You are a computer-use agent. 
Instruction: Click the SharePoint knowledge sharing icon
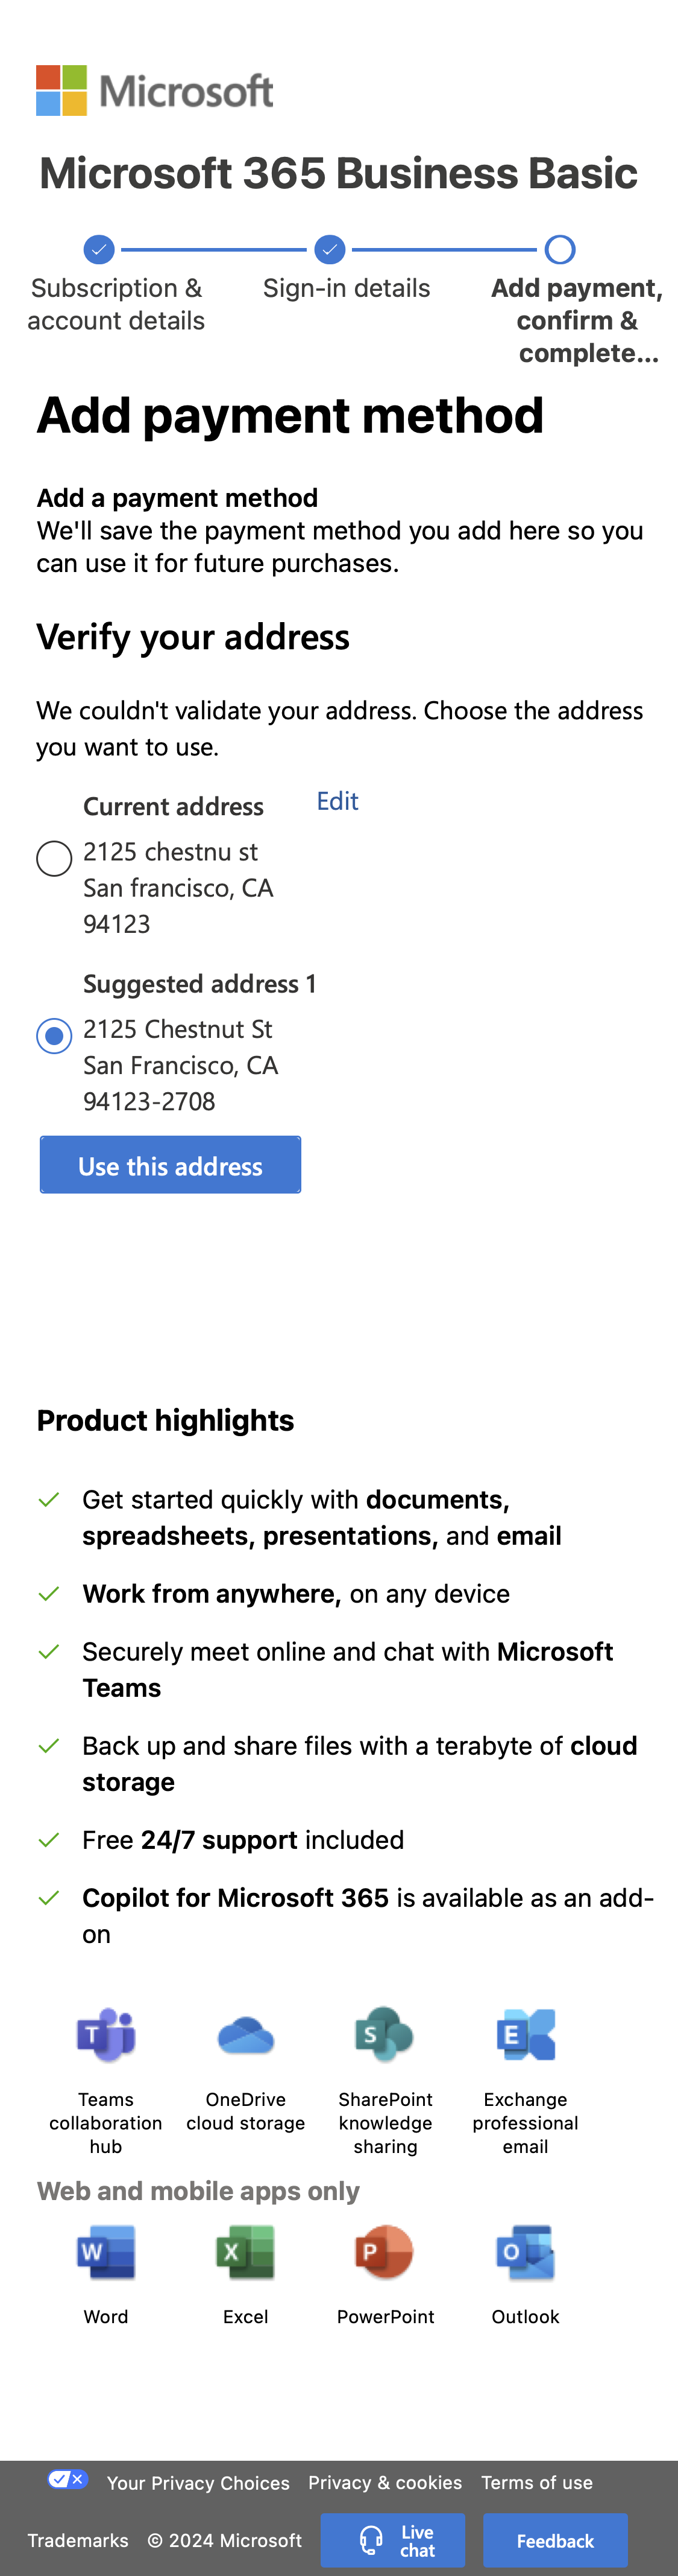coord(386,2034)
